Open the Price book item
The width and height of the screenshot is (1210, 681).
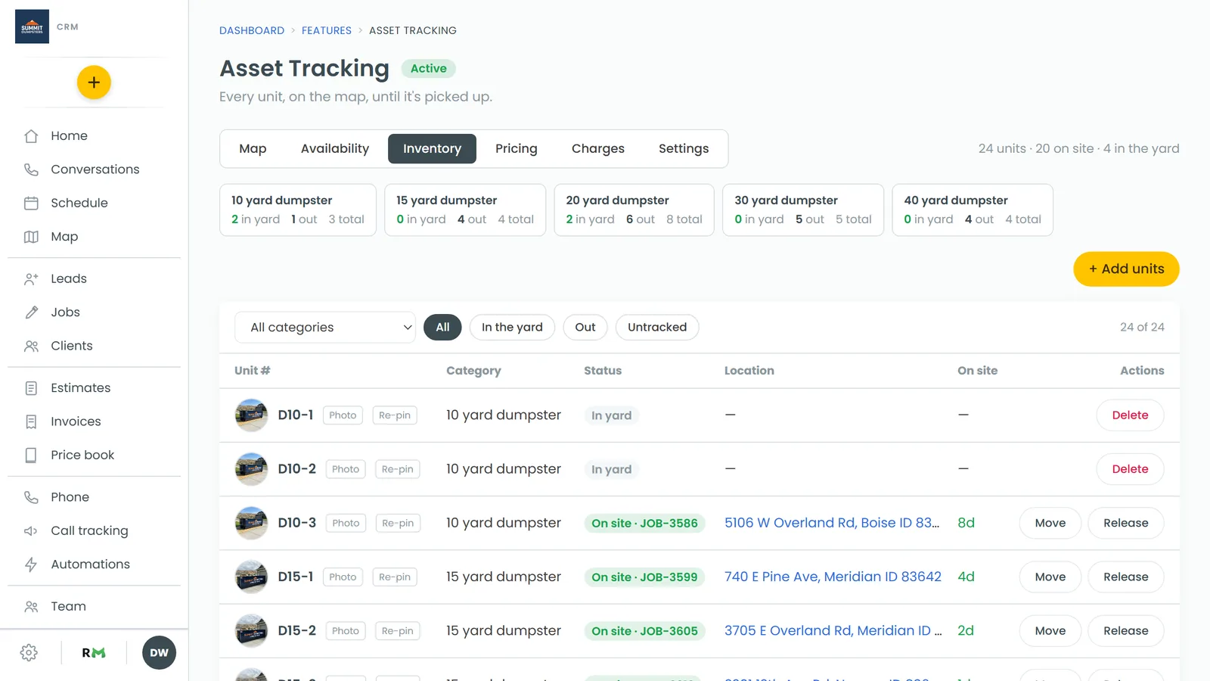click(x=82, y=455)
